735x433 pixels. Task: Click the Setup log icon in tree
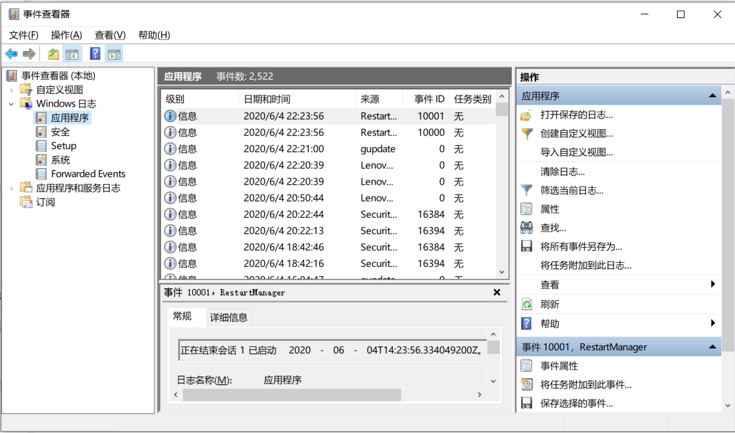[x=41, y=146]
